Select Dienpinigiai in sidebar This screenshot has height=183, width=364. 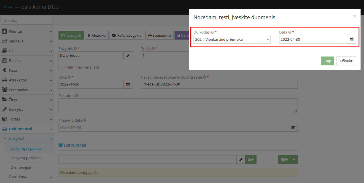click(21, 167)
